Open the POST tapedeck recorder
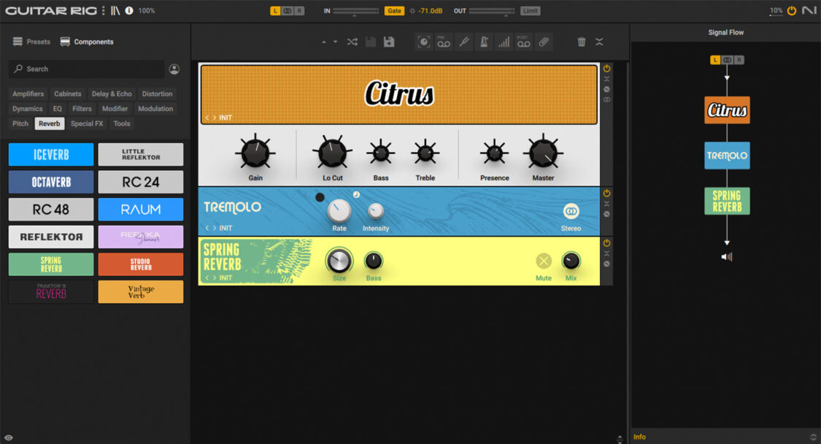This screenshot has width=821, height=444. click(523, 42)
